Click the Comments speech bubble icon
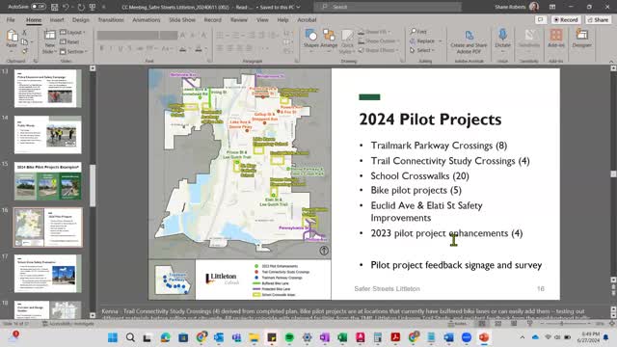Viewport: 617px width, 347px height. tap(541, 19)
